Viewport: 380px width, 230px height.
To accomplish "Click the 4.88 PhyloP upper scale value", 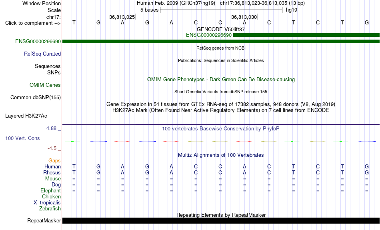I will click(x=51, y=128).
